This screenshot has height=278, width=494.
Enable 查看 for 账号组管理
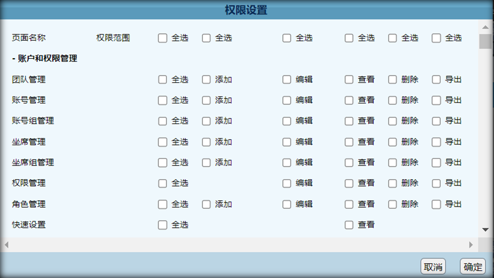349,121
